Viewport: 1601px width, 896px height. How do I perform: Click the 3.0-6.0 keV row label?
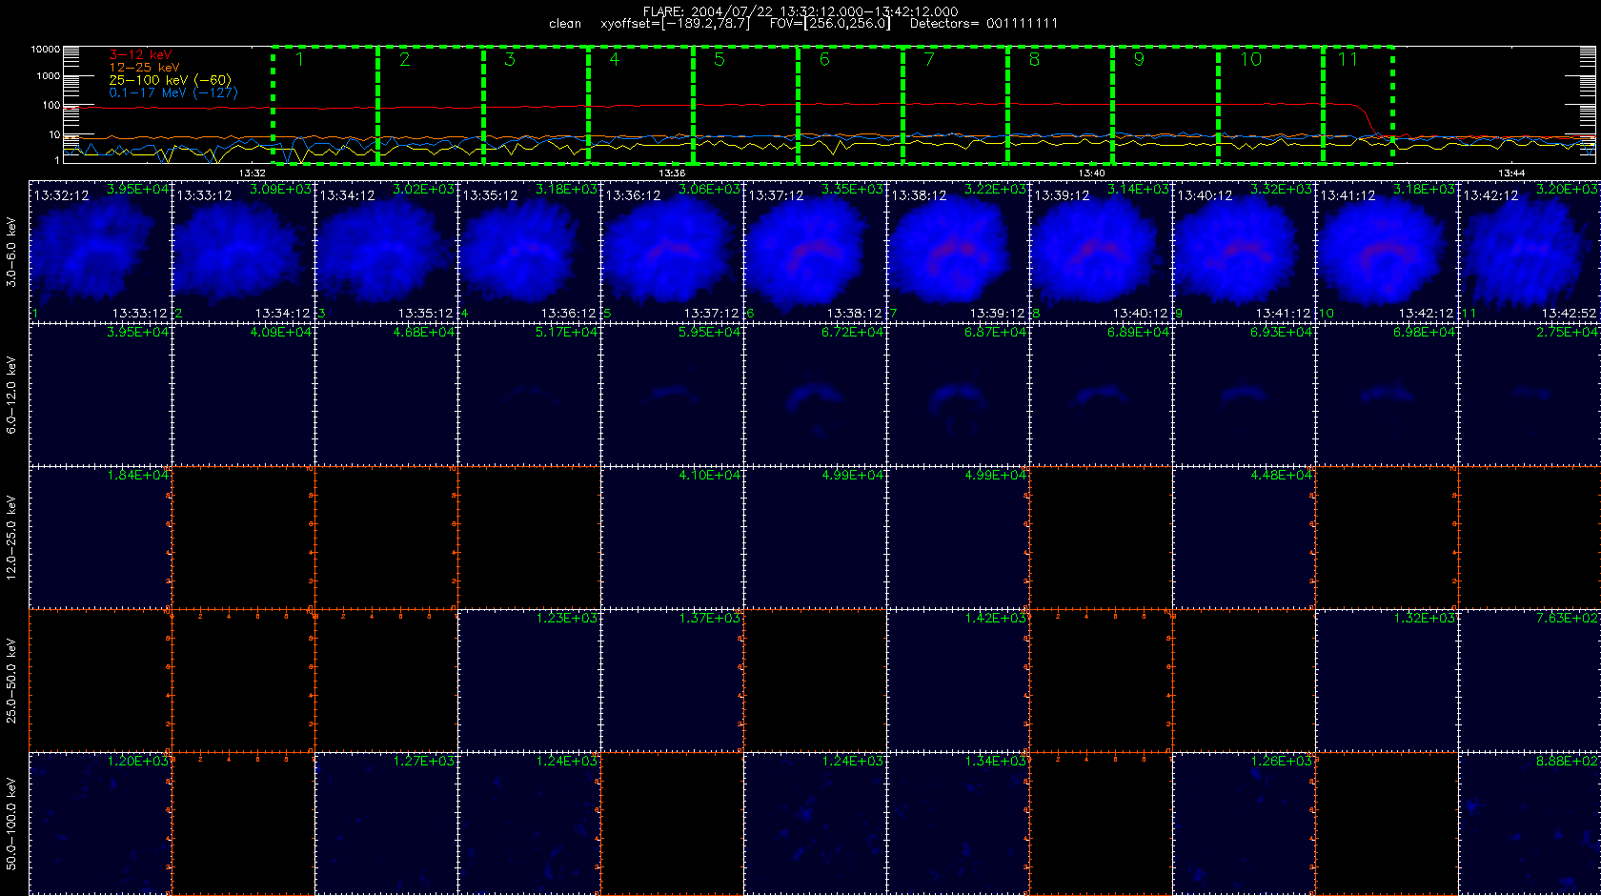(x=11, y=252)
